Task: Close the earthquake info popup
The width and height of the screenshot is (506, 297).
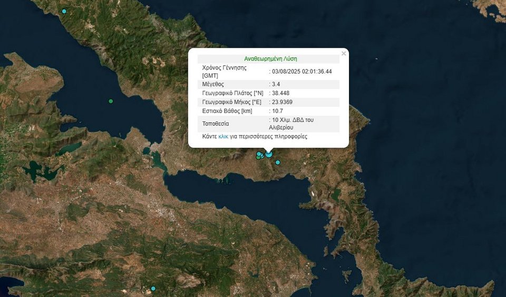Action: tap(344, 54)
